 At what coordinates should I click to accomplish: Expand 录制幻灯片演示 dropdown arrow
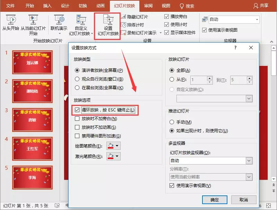point(161,33)
